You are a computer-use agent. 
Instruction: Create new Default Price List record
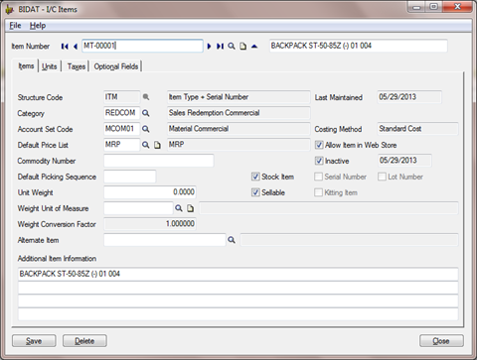(157, 145)
